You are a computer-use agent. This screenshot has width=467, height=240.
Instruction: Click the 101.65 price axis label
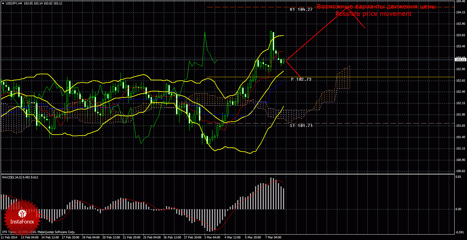pyautogui.click(x=461, y=126)
